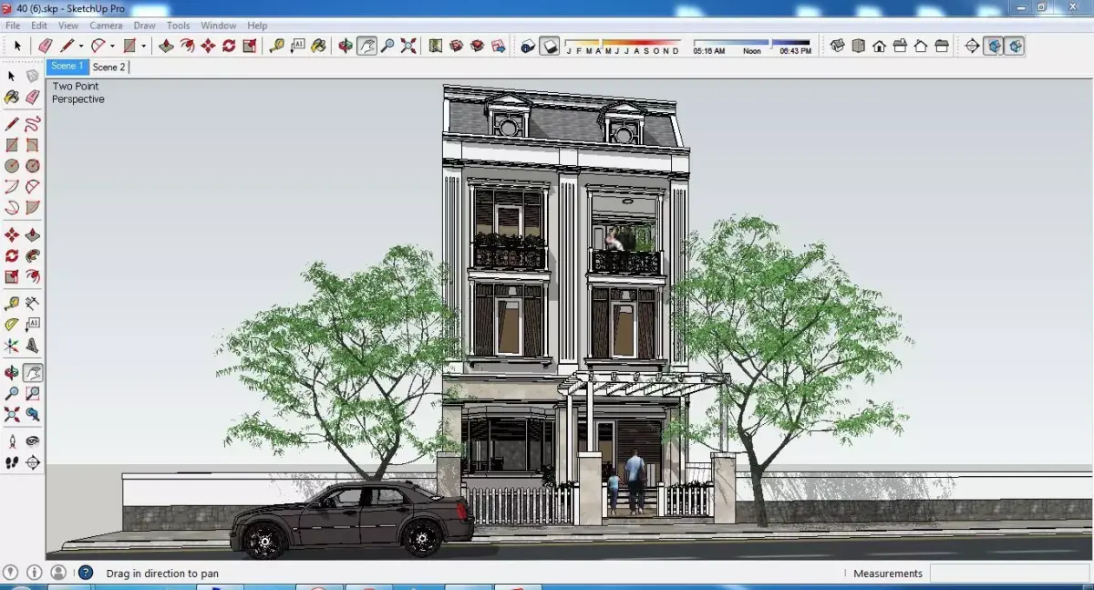This screenshot has height=590, width=1094.
Task: Open the Extension Warehouse icon
Action: 477,46
